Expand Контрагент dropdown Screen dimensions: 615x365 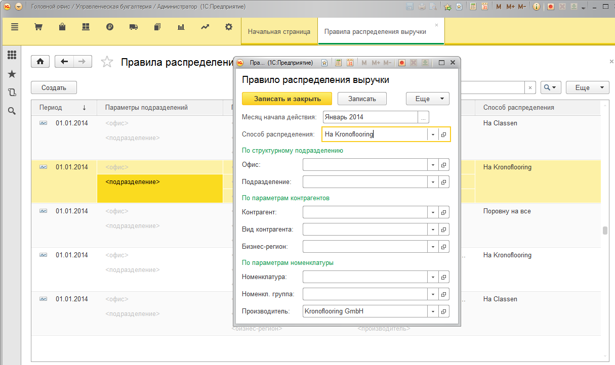pos(433,212)
